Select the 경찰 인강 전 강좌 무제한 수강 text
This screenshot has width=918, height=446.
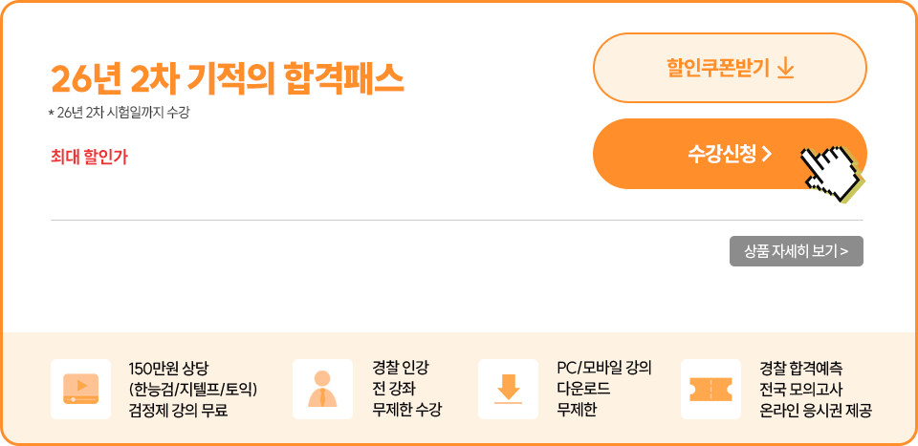click(x=406, y=390)
